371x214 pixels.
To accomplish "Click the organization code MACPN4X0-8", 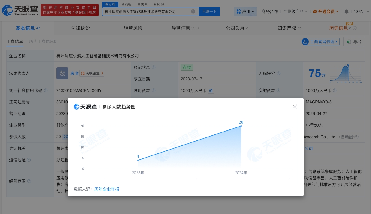I will click(x=319, y=102).
